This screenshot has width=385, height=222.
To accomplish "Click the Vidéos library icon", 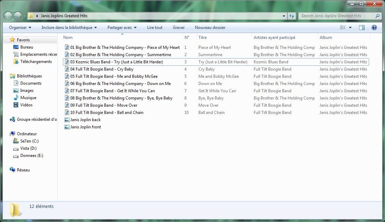I will pyautogui.click(x=16, y=105).
